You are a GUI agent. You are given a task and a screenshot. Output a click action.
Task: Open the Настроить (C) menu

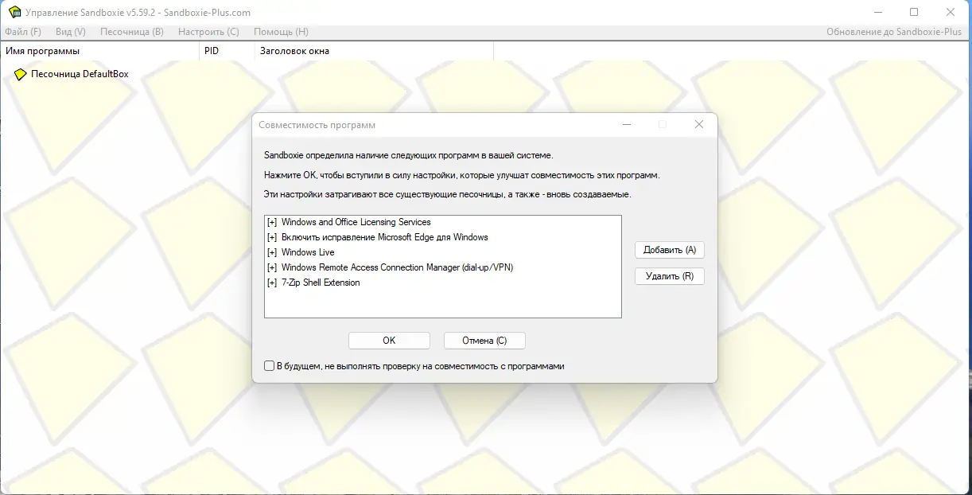point(208,32)
